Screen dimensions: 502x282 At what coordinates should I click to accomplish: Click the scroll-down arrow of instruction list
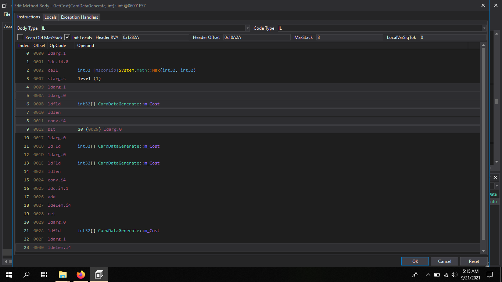point(483,251)
